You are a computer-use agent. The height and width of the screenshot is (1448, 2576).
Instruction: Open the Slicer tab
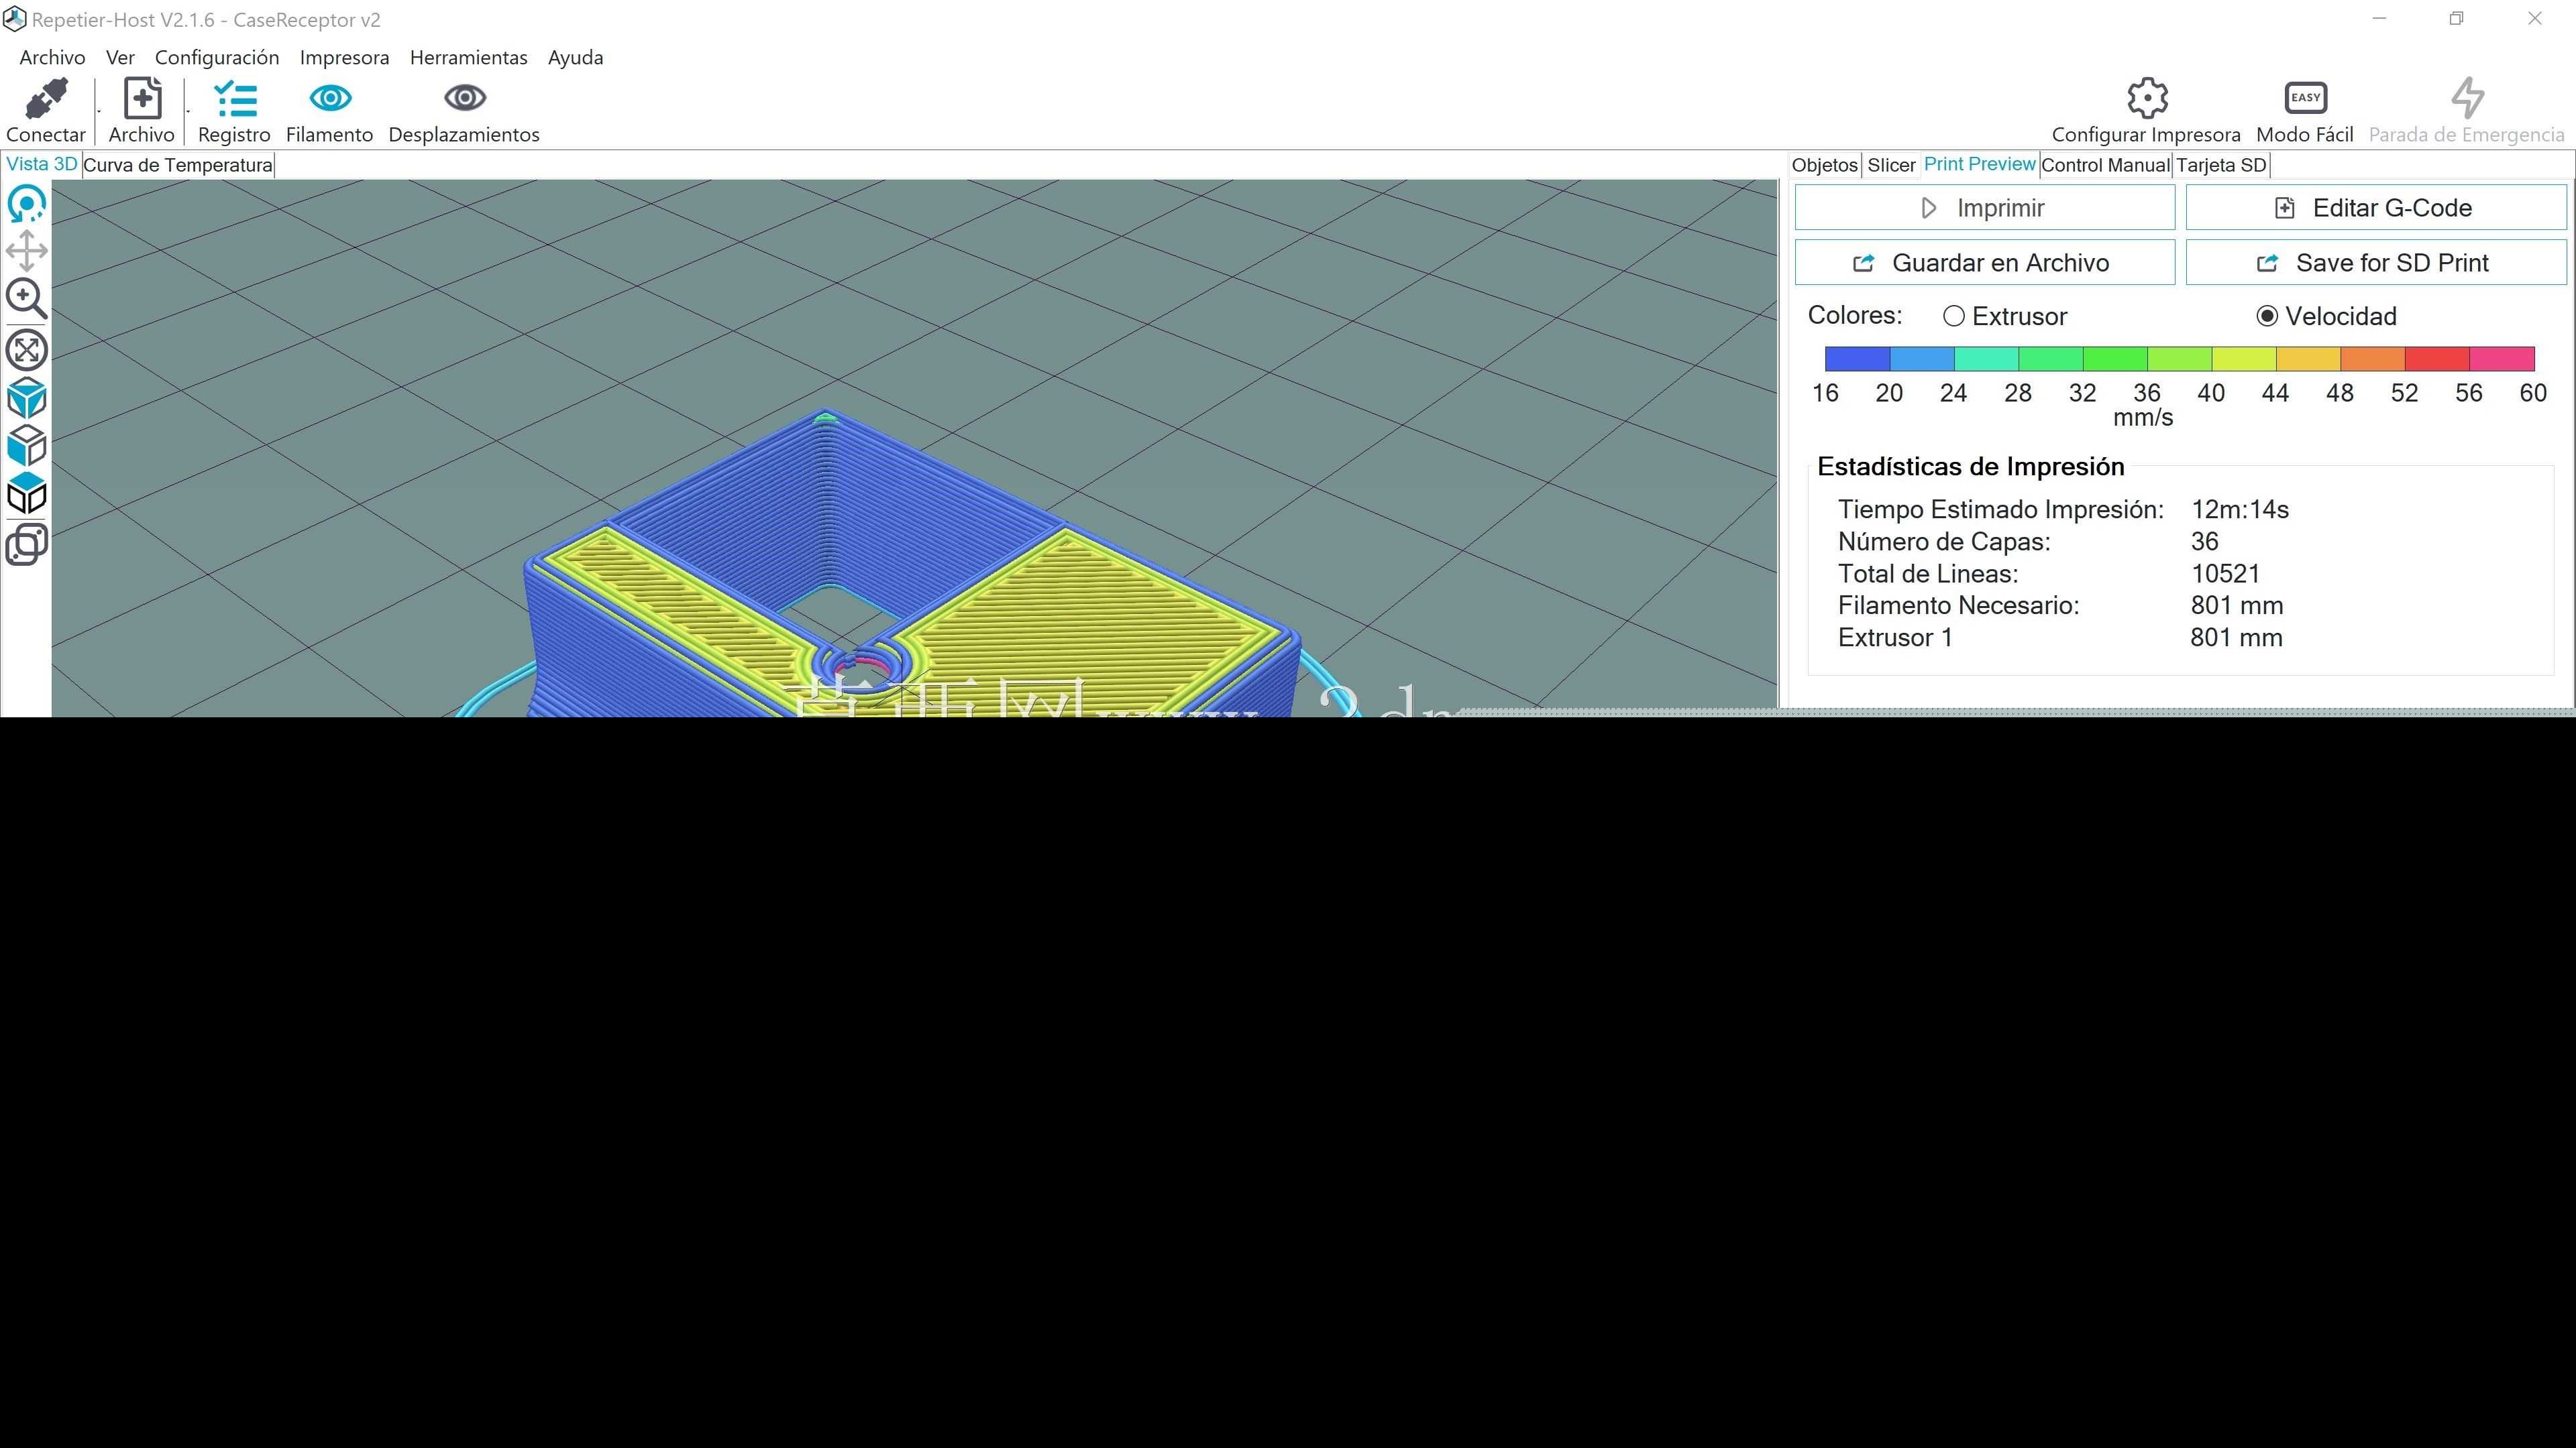pyautogui.click(x=1891, y=165)
